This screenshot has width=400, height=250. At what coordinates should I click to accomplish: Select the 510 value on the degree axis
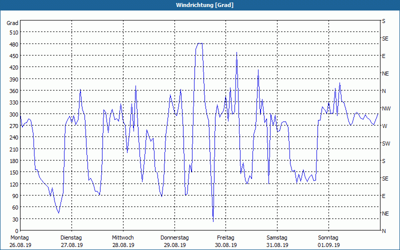[x=14, y=32]
